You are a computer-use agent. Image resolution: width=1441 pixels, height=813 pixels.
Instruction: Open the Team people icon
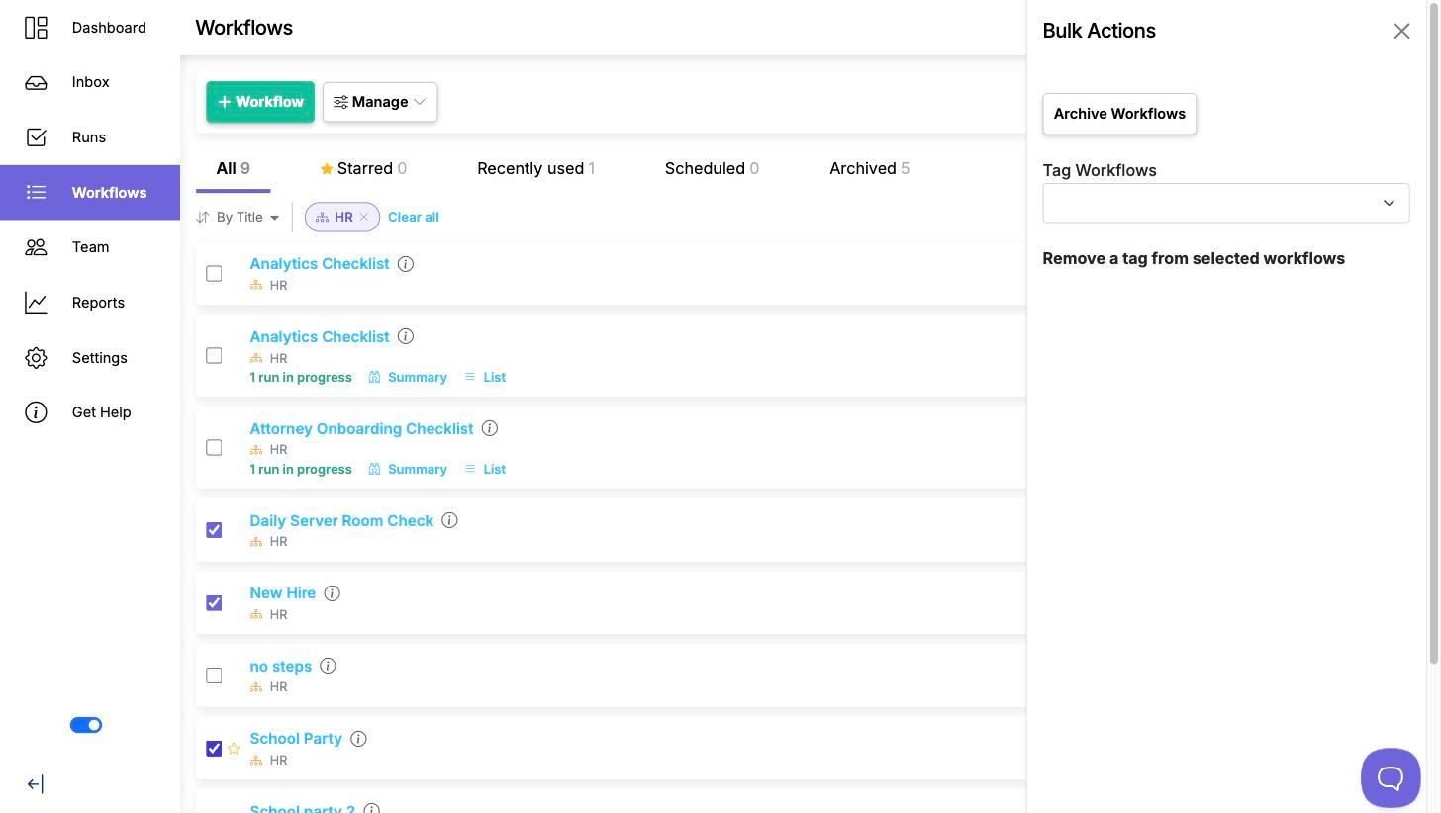pyautogui.click(x=36, y=247)
